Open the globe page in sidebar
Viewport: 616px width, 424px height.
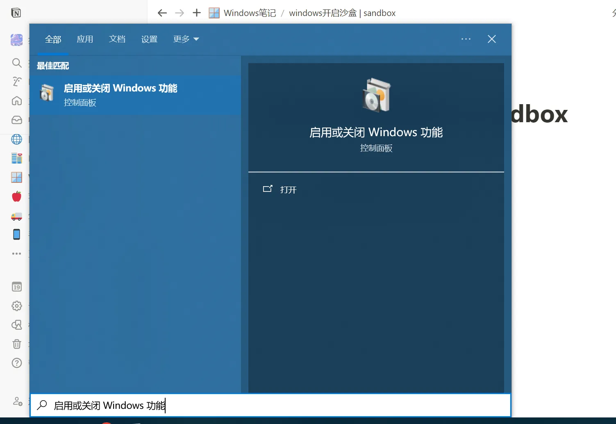pyautogui.click(x=17, y=139)
